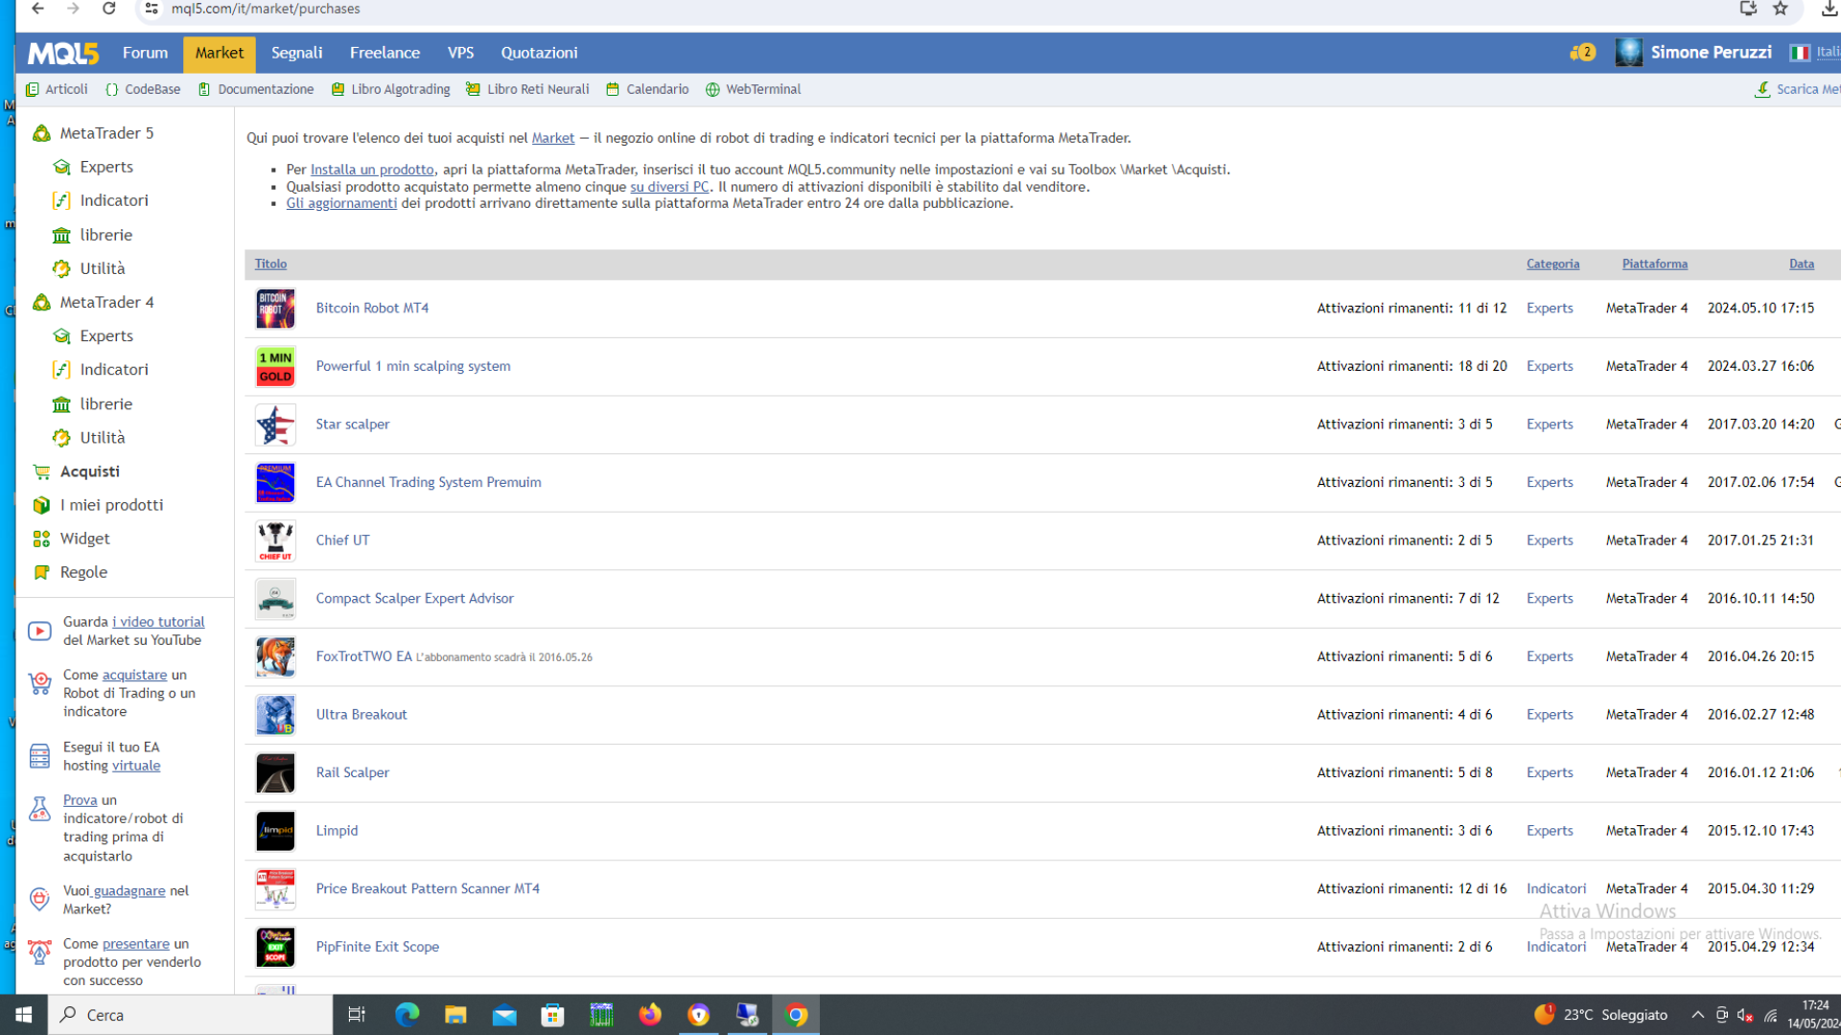Click the Acquisti cart icon in sidebar
The width and height of the screenshot is (1841, 1035).
tap(41, 471)
